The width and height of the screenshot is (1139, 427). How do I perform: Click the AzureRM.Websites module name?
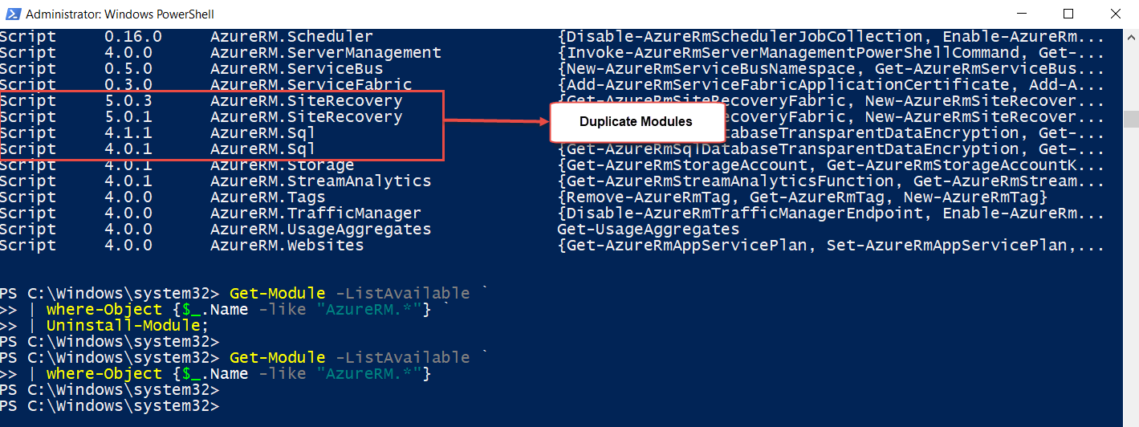tap(287, 246)
